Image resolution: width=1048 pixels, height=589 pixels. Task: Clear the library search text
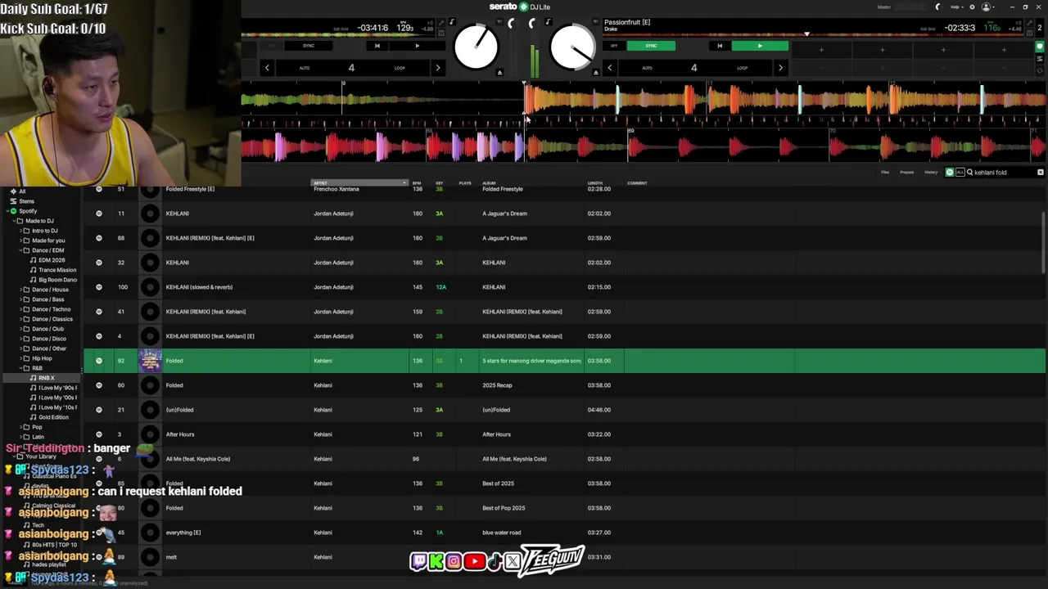(1041, 173)
